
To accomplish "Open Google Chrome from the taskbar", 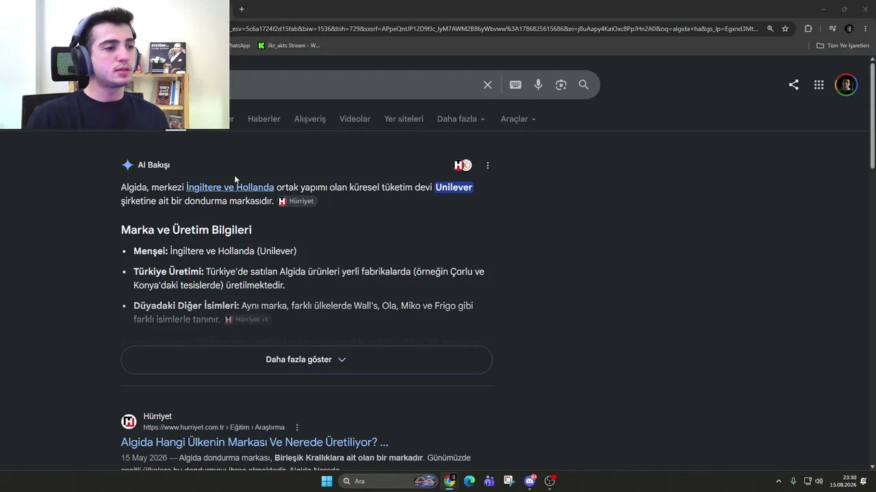I will [449, 481].
